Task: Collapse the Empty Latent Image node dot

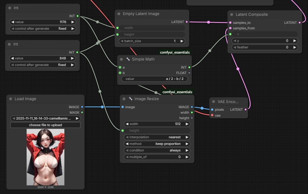Action: 119,14
